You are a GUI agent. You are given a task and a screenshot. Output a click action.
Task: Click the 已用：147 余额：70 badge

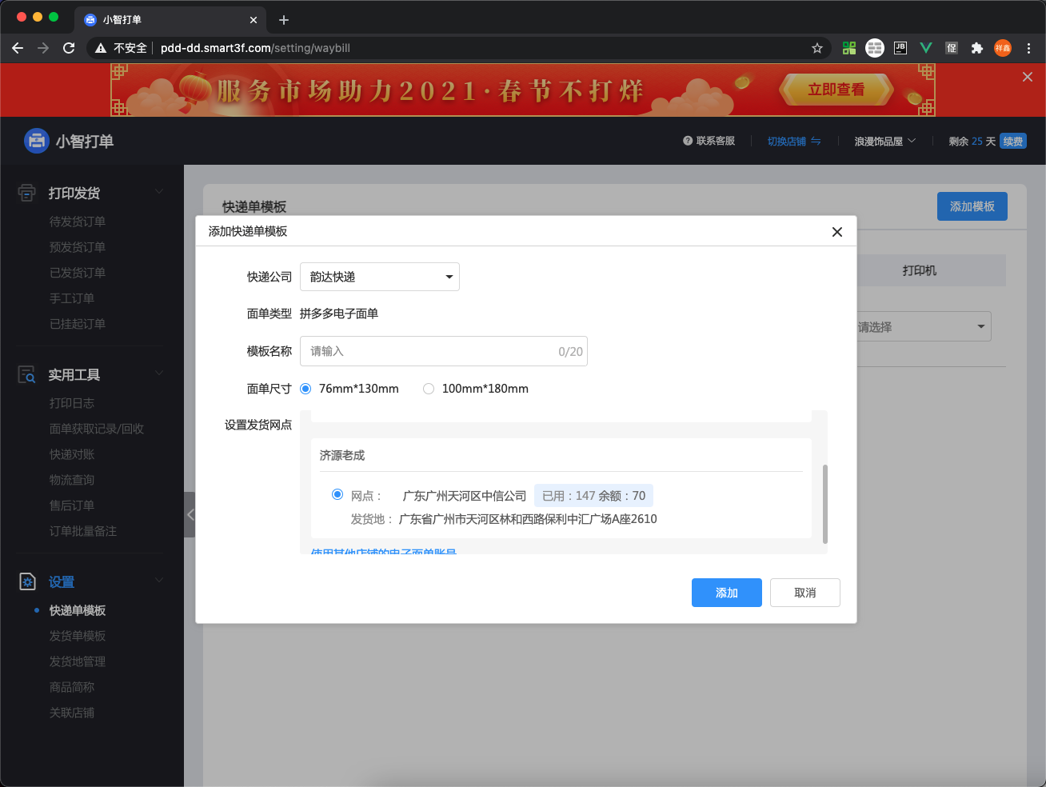click(593, 496)
